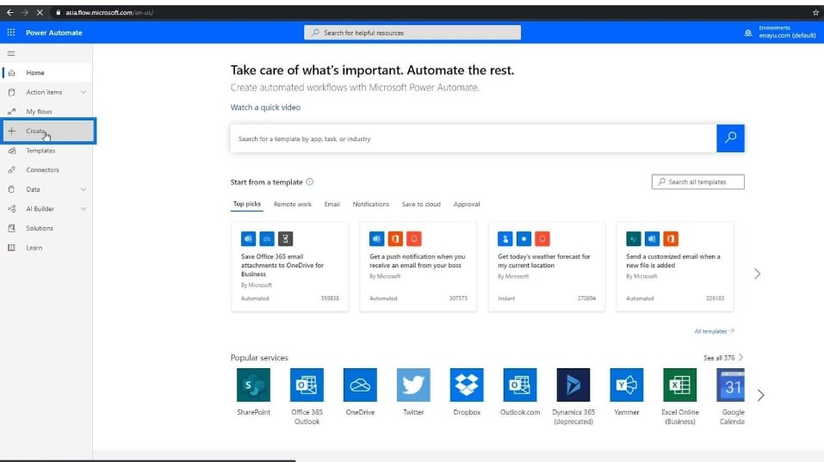Select the Top picks tab
The width and height of the screenshot is (824, 462).
coord(247,204)
